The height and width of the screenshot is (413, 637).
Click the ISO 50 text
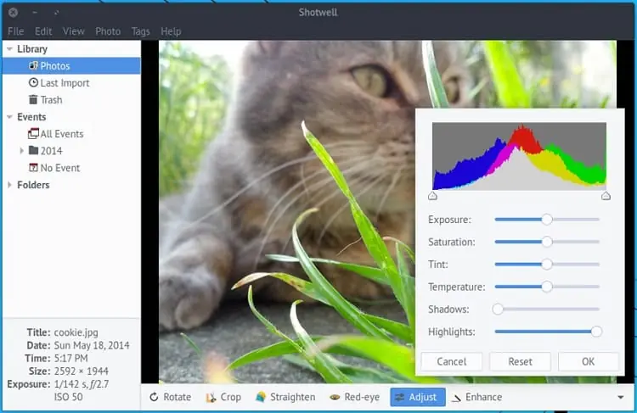tap(68, 397)
